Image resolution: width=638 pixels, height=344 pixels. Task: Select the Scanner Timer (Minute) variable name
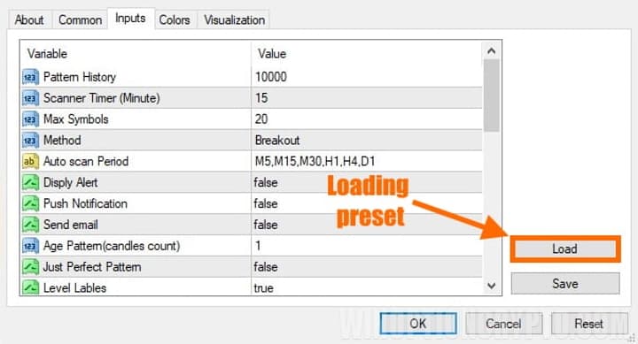click(102, 98)
